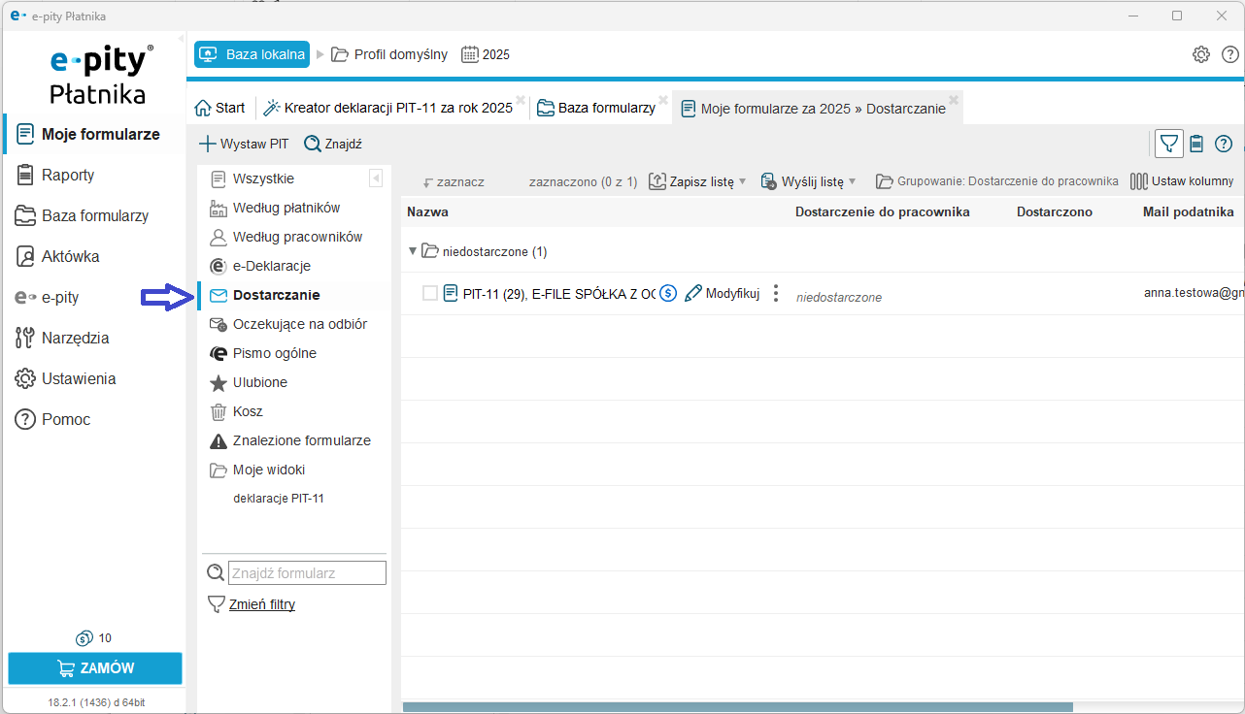Image resolution: width=1245 pixels, height=714 pixels.
Task: Open three-dot menu on PIT-11 row
Action: click(775, 293)
